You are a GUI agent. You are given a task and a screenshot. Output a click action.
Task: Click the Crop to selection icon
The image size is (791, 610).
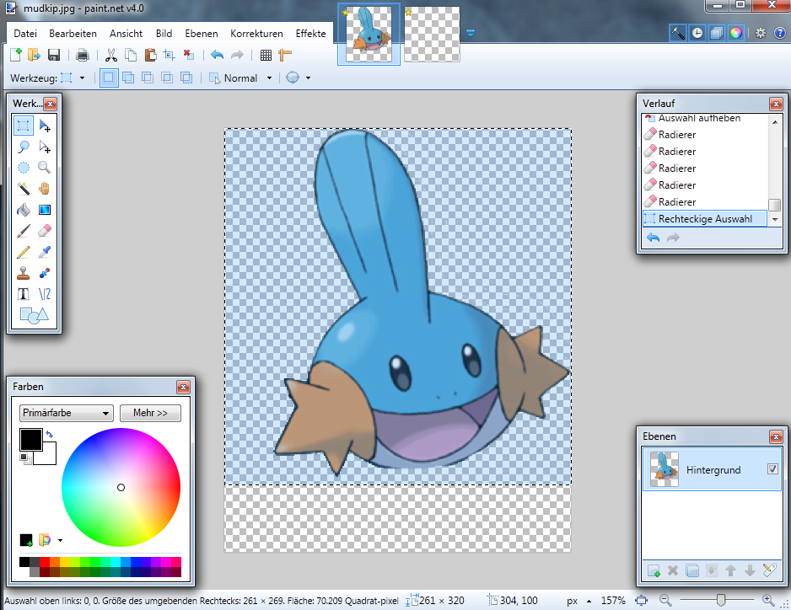169,55
